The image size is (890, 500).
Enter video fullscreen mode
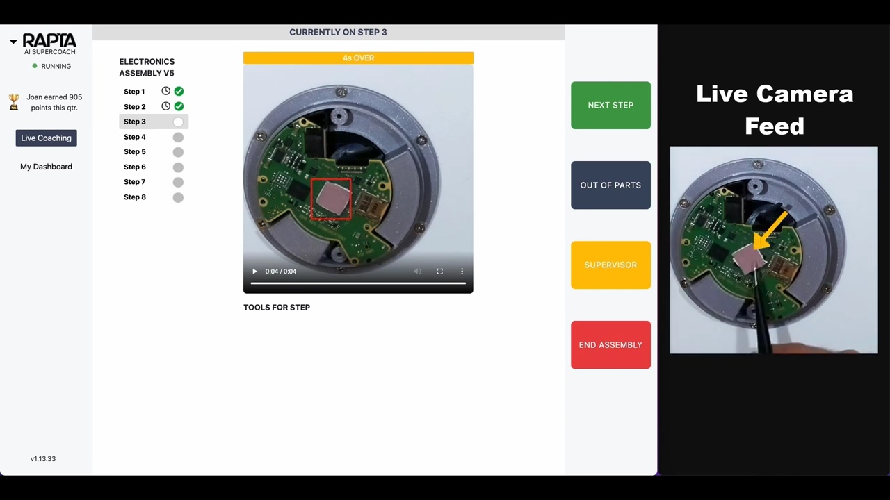(x=439, y=272)
